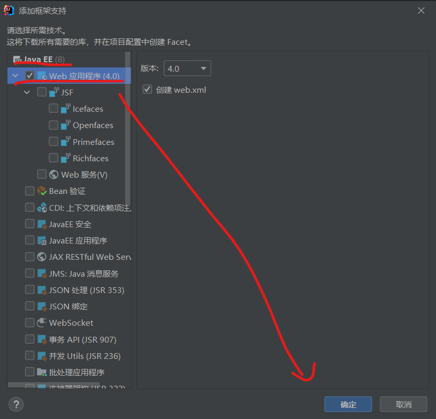Image resolution: width=436 pixels, height=419 pixels.
Task: Check the Bean 验证 checkbox
Action: (30, 191)
